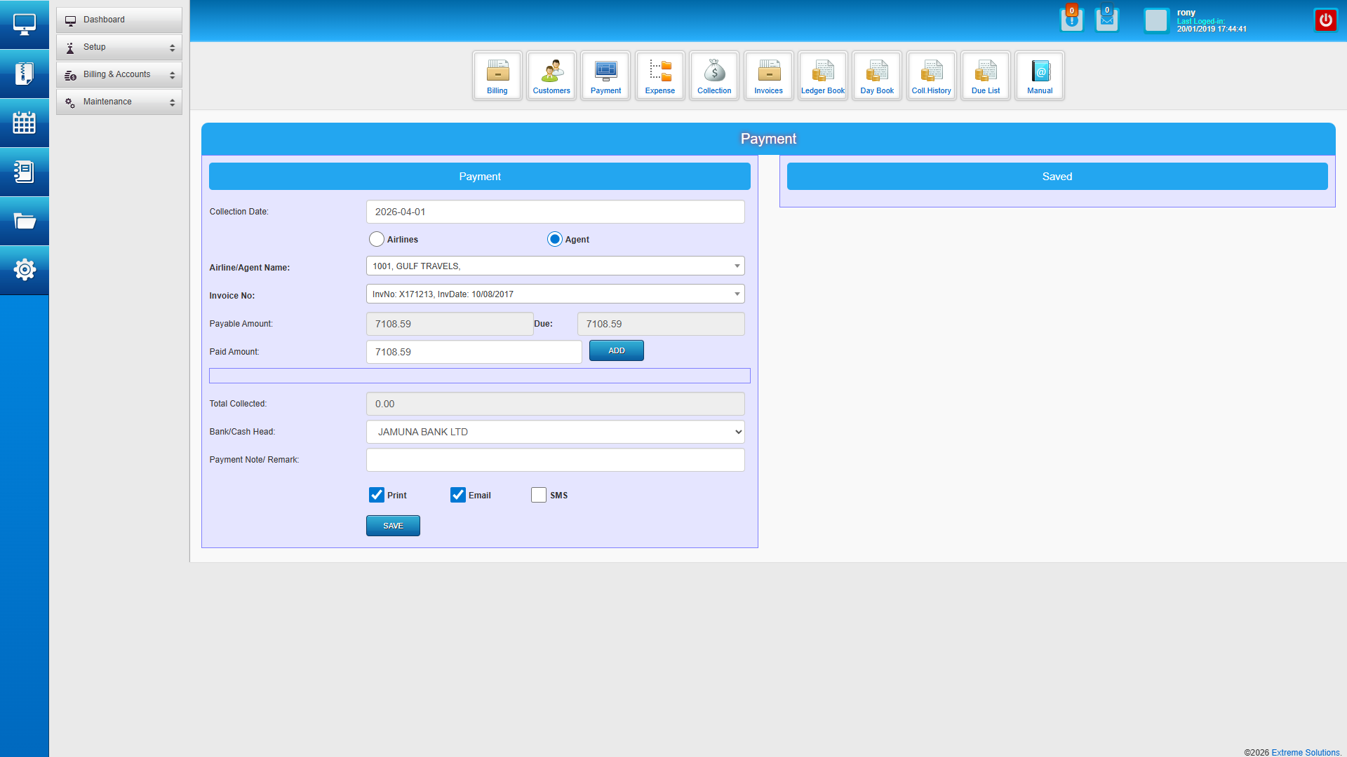The image size is (1347, 757).
Task: Open the Airline/Agent Name dropdown
Action: 555,266
